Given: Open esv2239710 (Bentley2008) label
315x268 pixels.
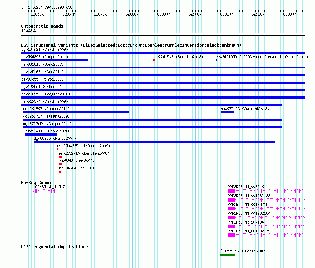Looking at the screenshot, I should (84, 153).
